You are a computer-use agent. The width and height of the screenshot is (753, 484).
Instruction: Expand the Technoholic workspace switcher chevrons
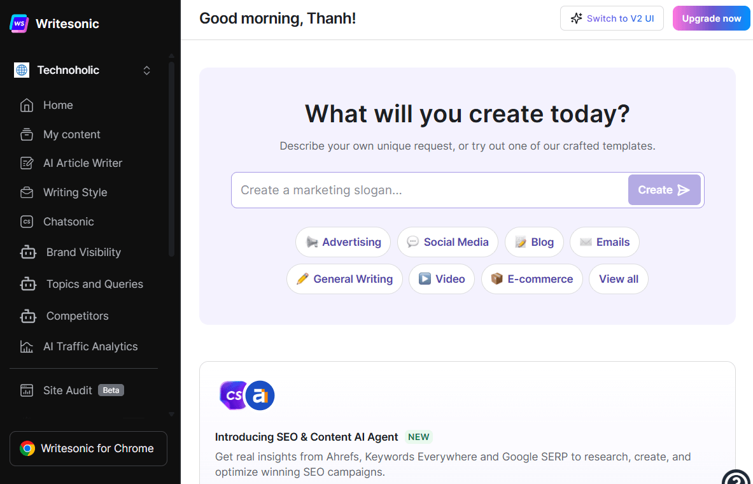pos(146,71)
